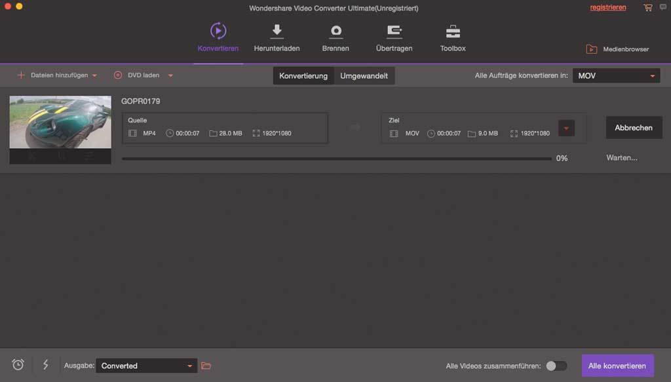The height and width of the screenshot is (382, 671).
Task: Click the Alle Aufträge konvertieren in label
Action: [521, 76]
